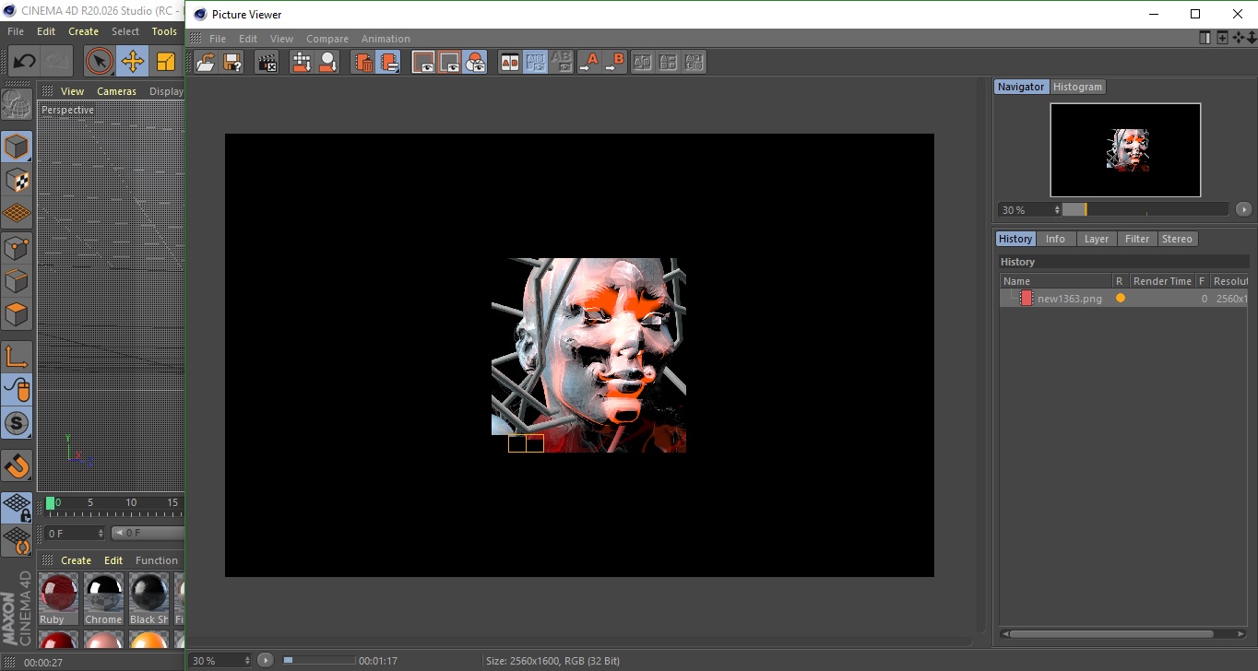This screenshot has height=671, width=1258.
Task: Click the Live Selection tool in Cinema 4D
Action: 100,62
